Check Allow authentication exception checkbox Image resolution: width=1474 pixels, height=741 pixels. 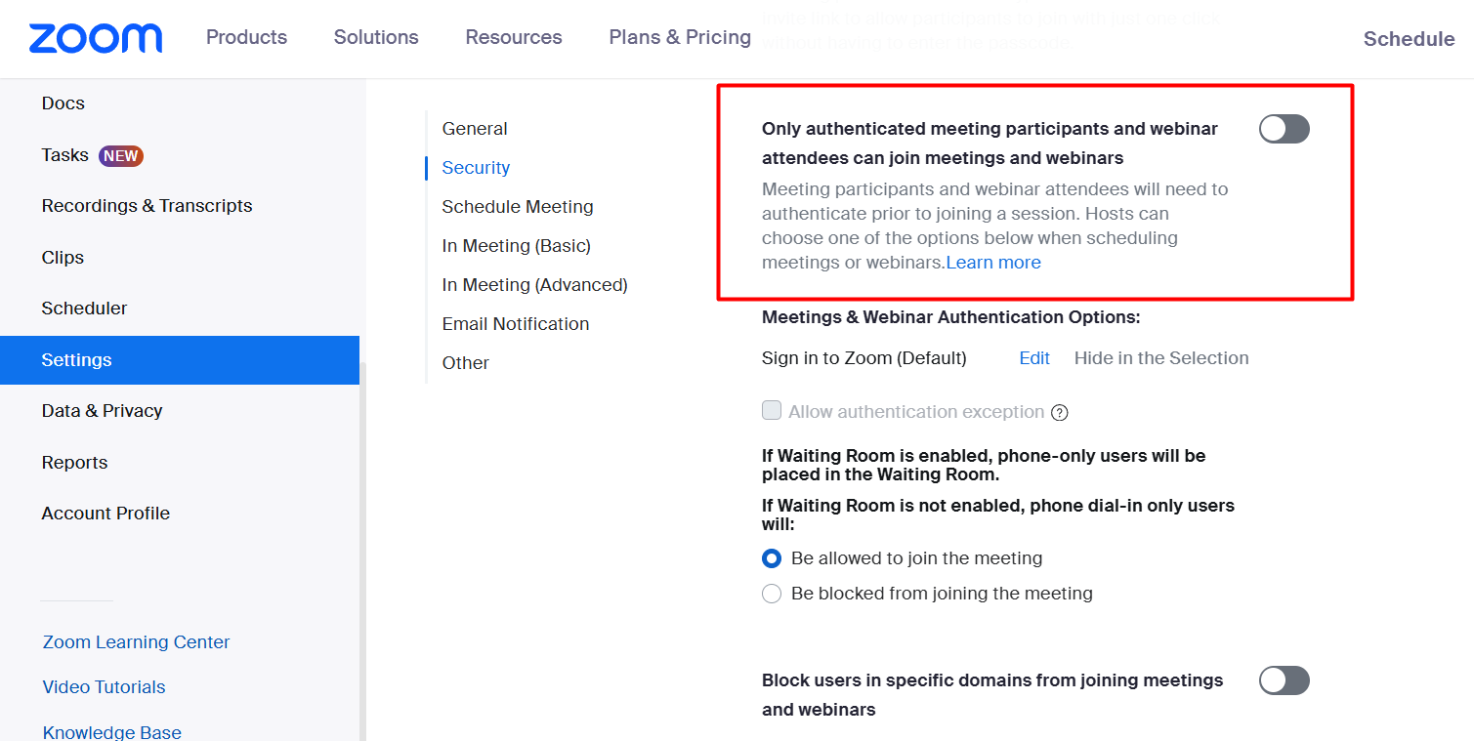(x=772, y=411)
